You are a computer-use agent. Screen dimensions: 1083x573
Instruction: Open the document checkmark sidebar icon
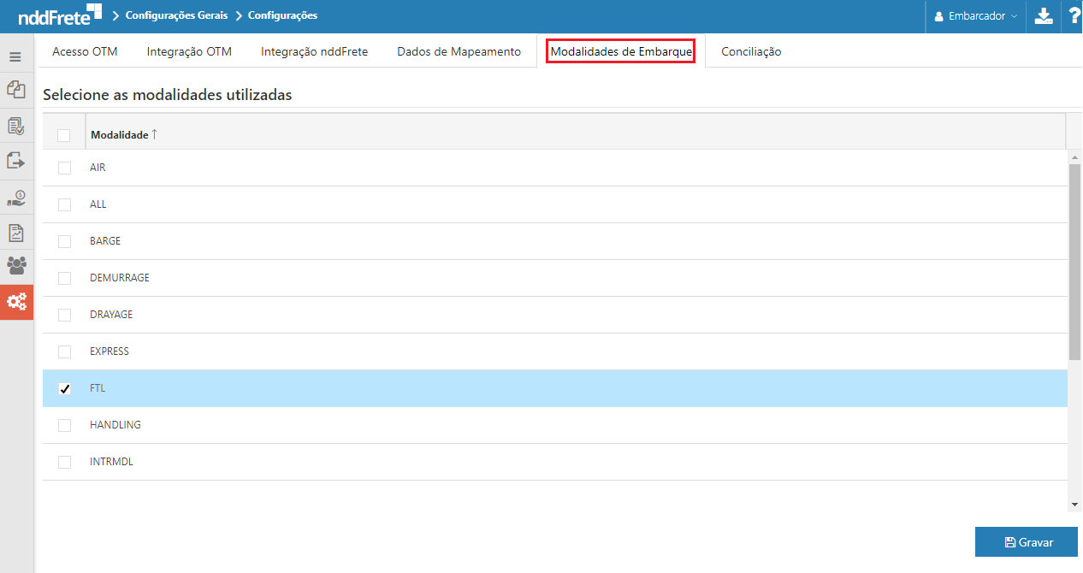click(15, 127)
